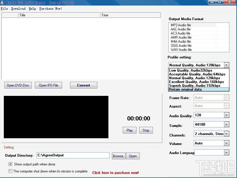Viewport: 237px width, 178px height.
Task: Click the Play button
Action: [129, 130]
